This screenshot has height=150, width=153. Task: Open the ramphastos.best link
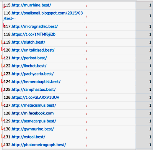pyautogui.click(x=34, y=90)
